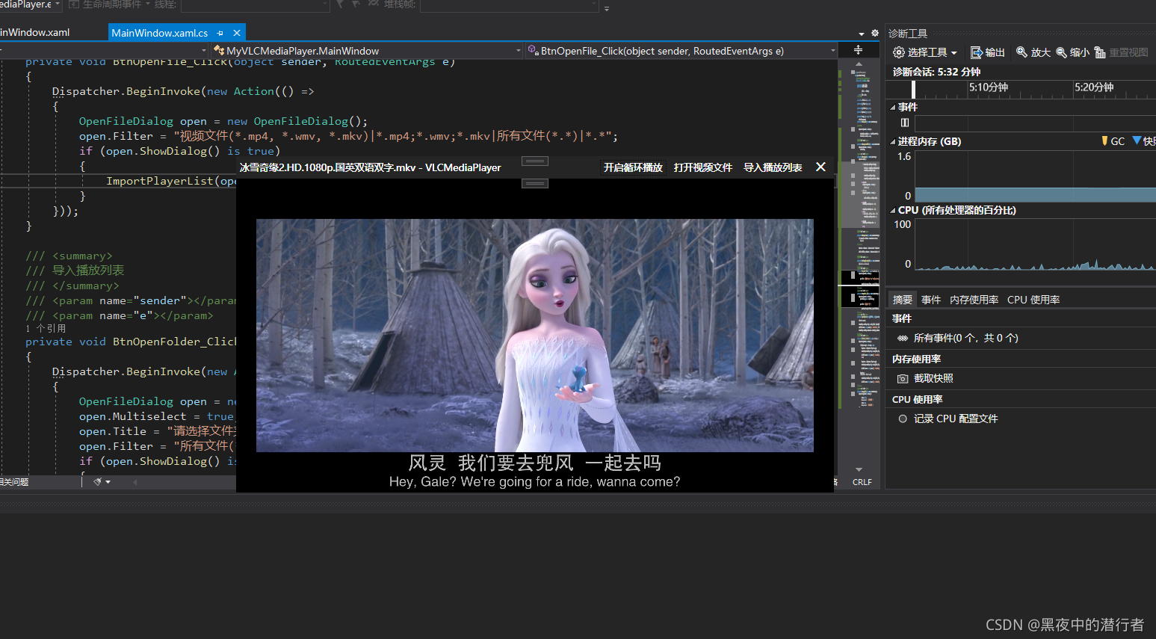Click the horizontal scrollbar left arrow
This screenshot has width=1156, height=639.
135,482
